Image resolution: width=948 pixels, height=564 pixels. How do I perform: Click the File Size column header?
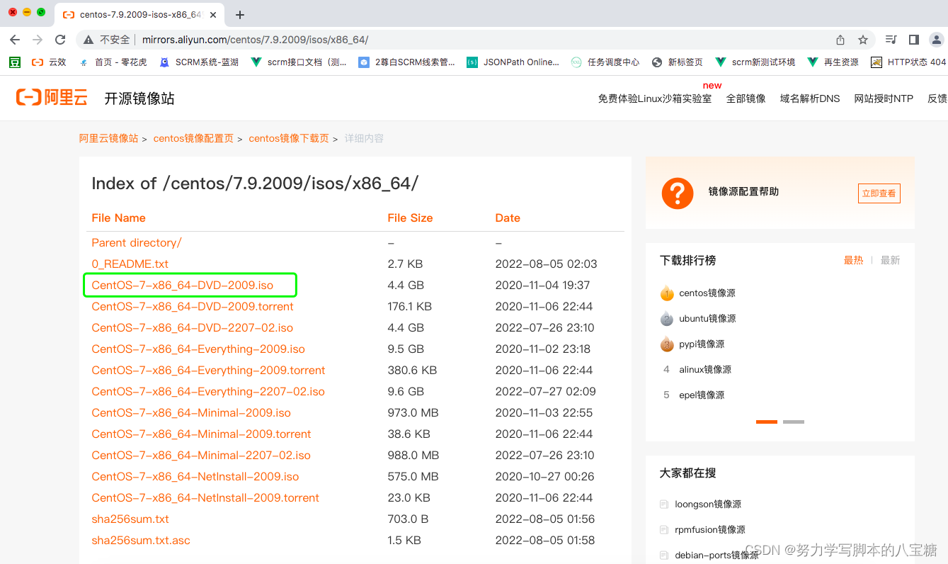[410, 218]
